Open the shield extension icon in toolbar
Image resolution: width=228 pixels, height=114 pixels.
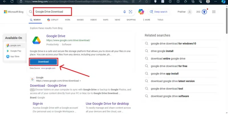[x=155, y=1]
